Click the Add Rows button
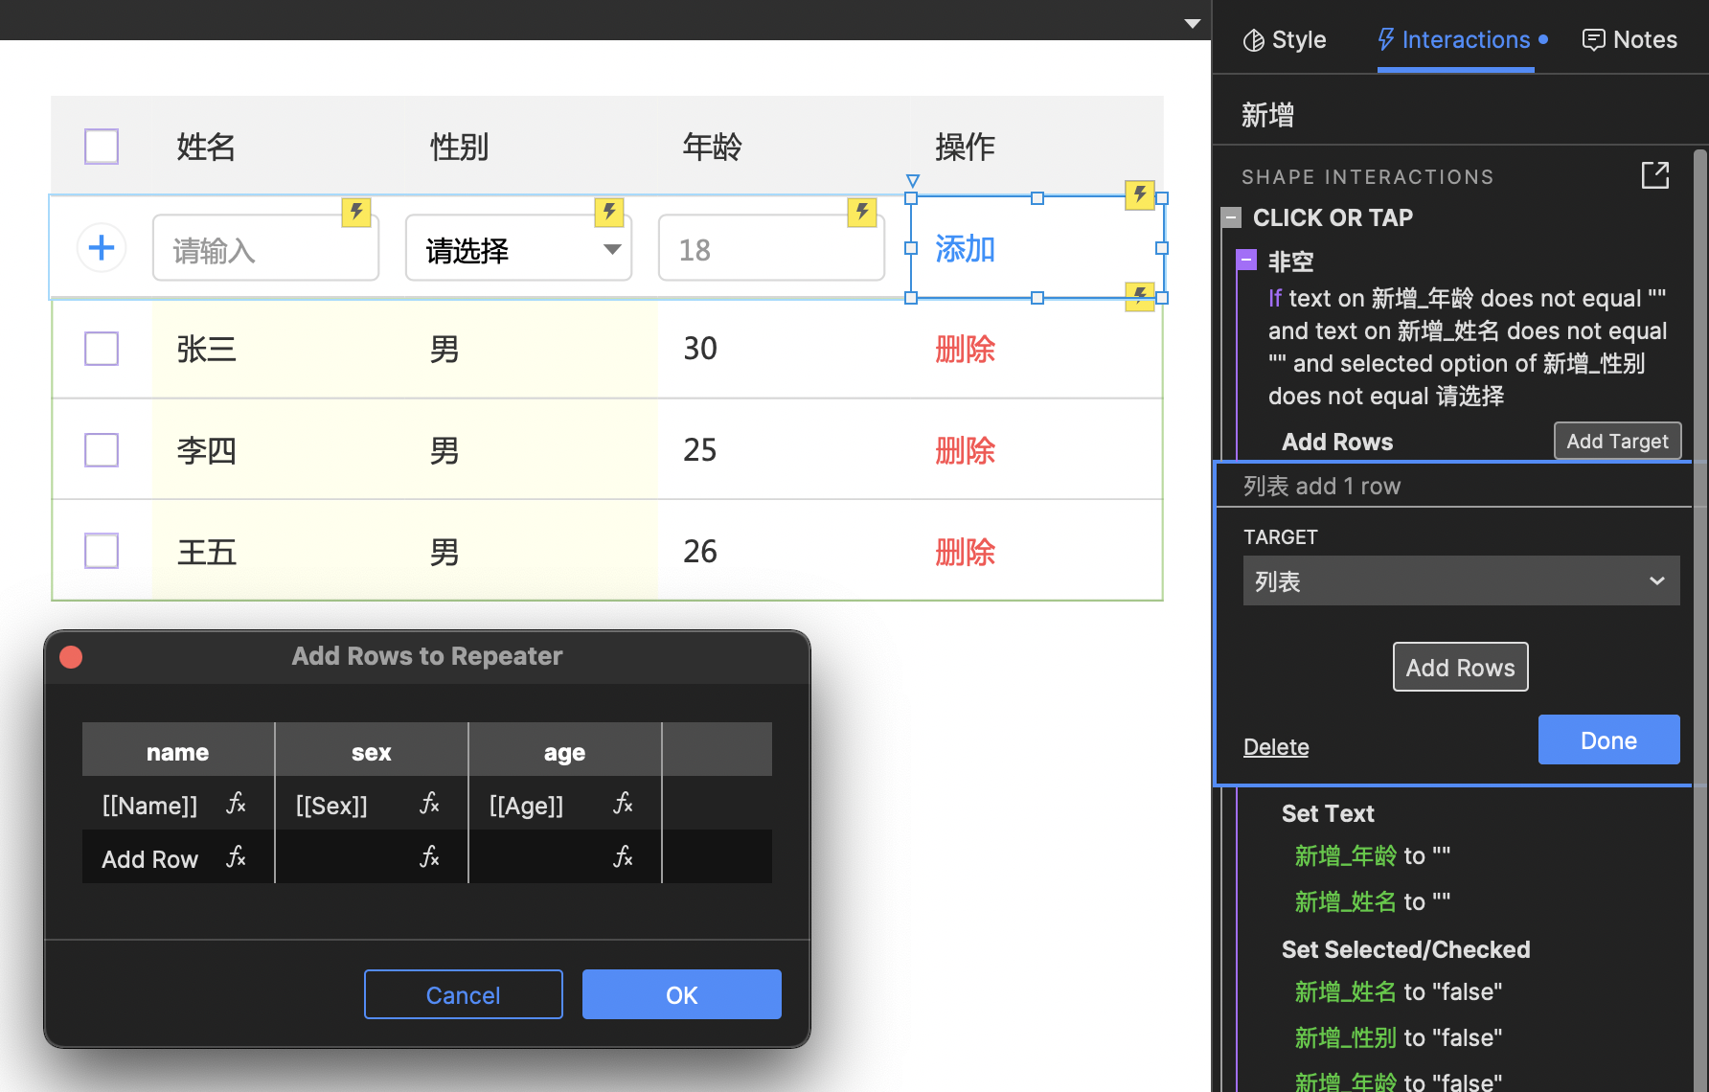1709x1092 pixels. (x=1460, y=667)
